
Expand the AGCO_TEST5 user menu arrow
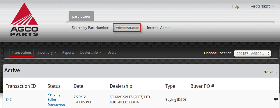pyautogui.click(x=273, y=7)
